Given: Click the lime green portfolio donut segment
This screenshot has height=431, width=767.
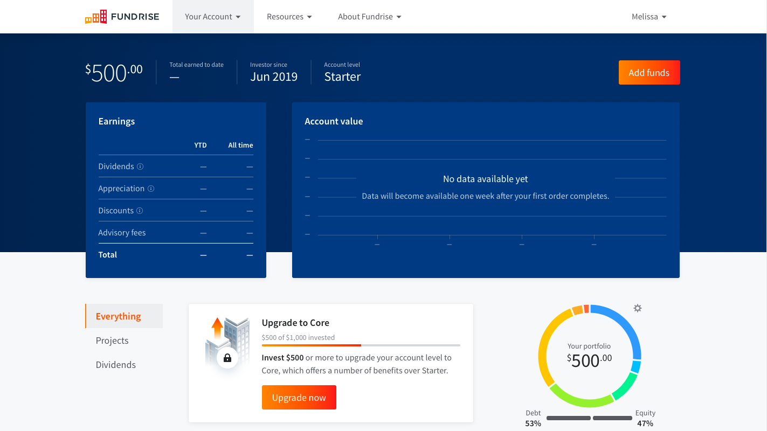Looking at the screenshot, I should click(x=581, y=402).
